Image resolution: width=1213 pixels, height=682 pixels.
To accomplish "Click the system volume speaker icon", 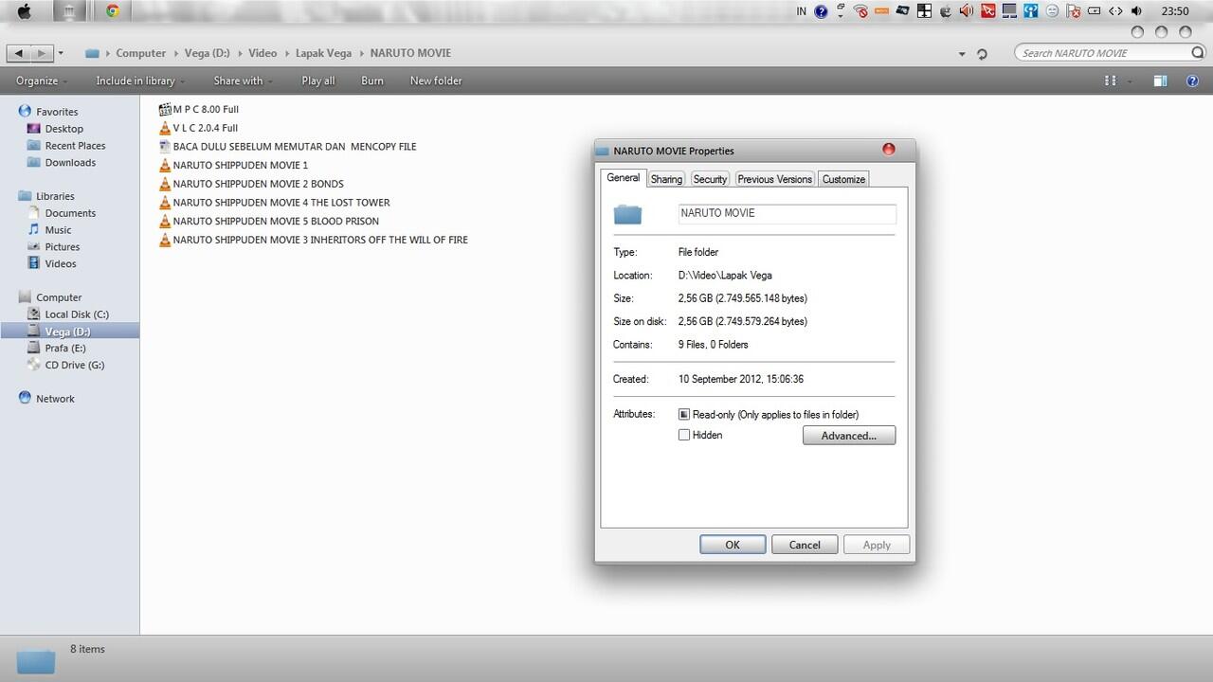I will click(x=1136, y=11).
